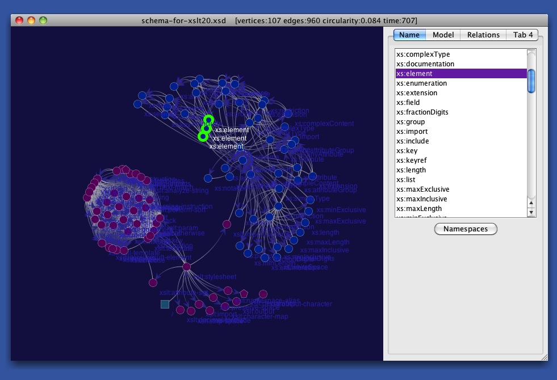Close the schema-for-xslt20.xsd window
The image size is (557, 380).
tap(19, 20)
